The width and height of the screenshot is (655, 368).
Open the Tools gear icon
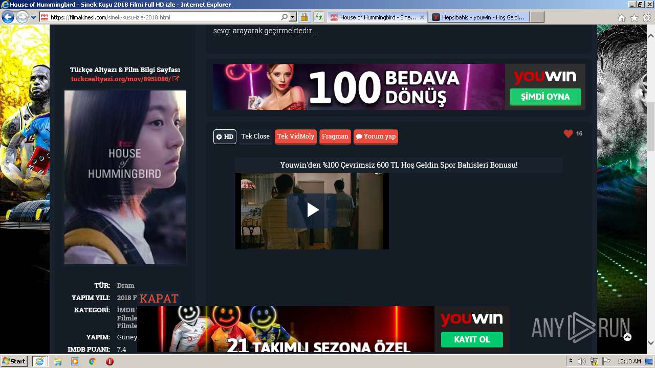pyautogui.click(x=647, y=18)
